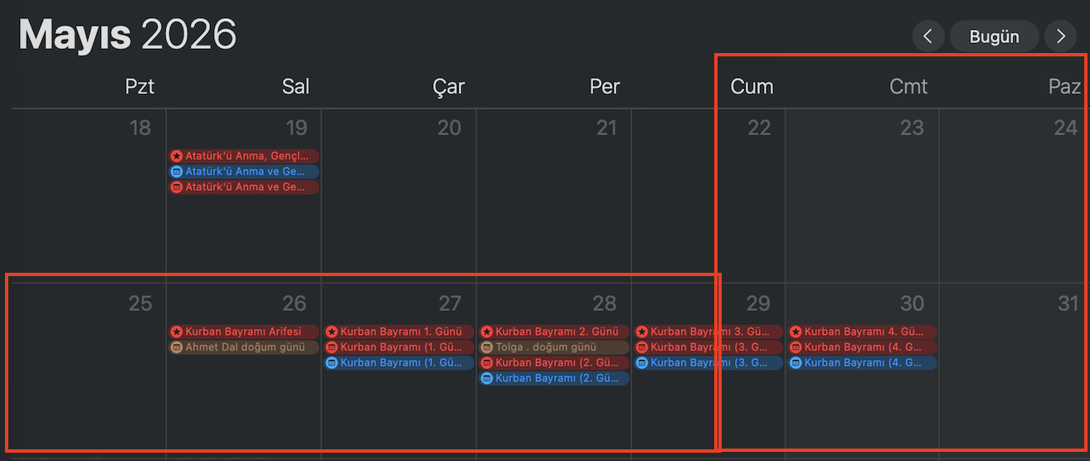Click the icon on Tolga doğum günü event
This screenshot has height=461, width=1090.
(487, 347)
